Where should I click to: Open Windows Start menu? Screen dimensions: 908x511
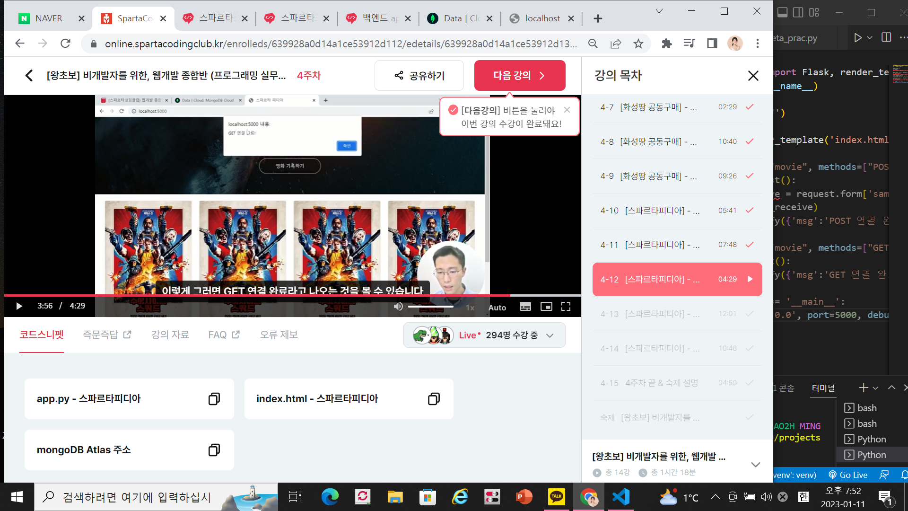[x=17, y=497]
